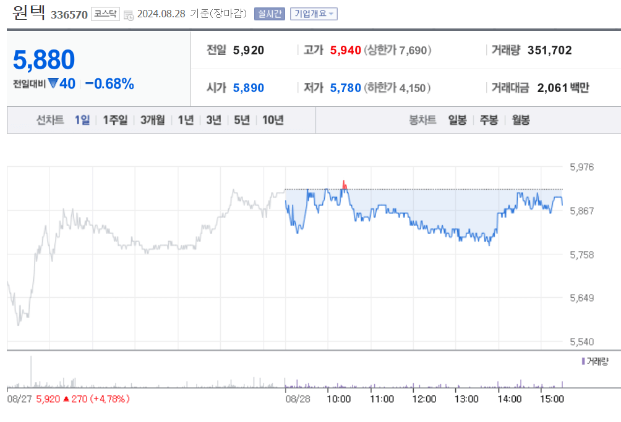
Task: Click the lower limit 4,150 text
Action: coord(397,88)
